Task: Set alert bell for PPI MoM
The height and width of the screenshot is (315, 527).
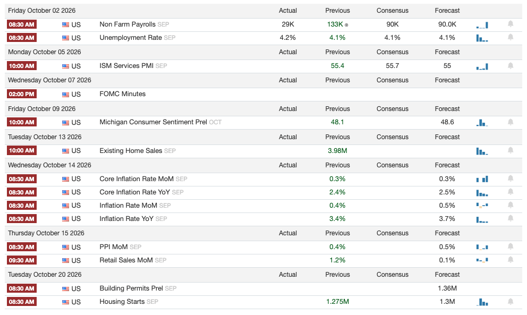Action: coord(510,246)
